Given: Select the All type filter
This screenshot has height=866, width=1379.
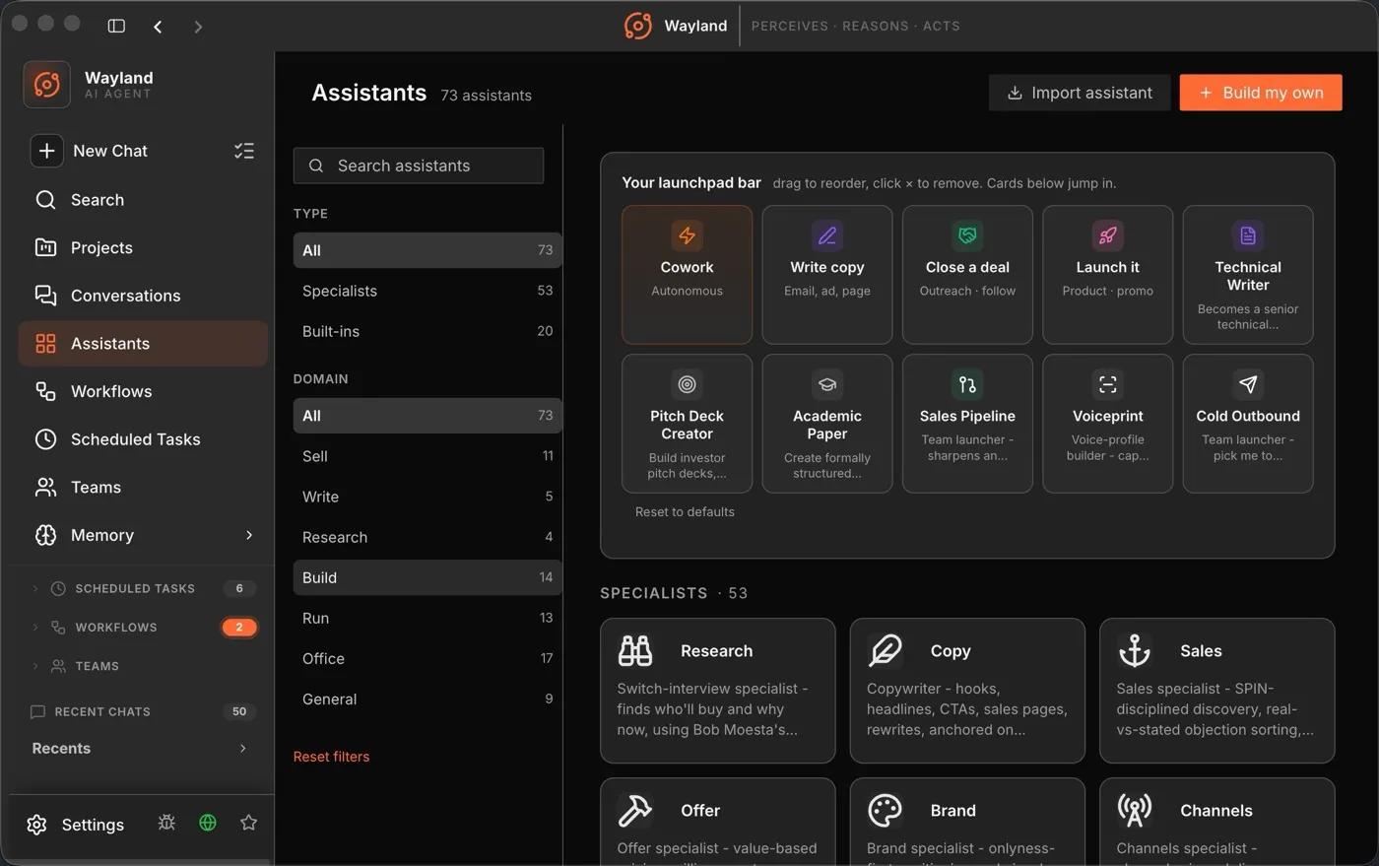Looking at the screenshot, I should [x=427, y=250].
